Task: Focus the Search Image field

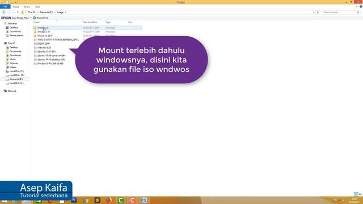Action: [x=341, y=12]
